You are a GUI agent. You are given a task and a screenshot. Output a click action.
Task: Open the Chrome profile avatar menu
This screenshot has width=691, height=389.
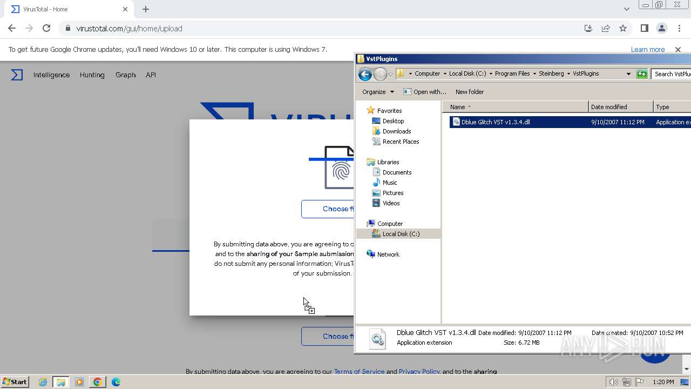661,28
